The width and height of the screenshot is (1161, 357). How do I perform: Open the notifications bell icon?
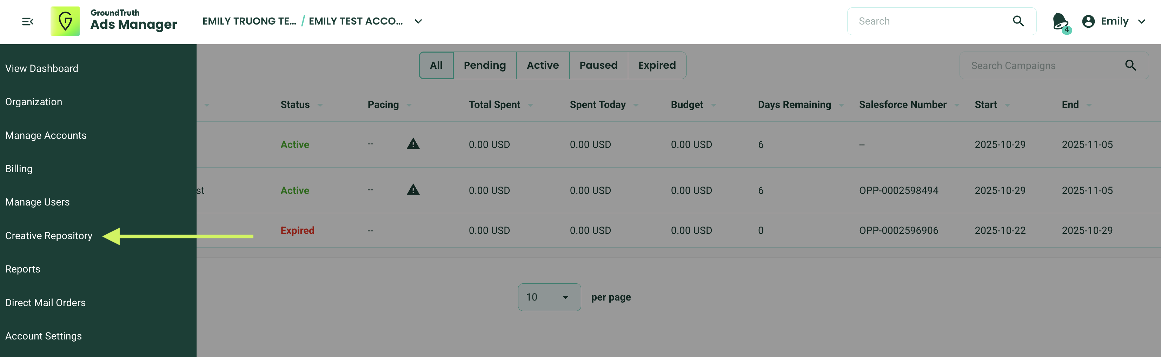click(x=1060, y=21)
